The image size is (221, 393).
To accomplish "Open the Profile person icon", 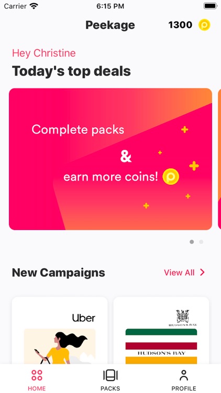I will [184, 375].
